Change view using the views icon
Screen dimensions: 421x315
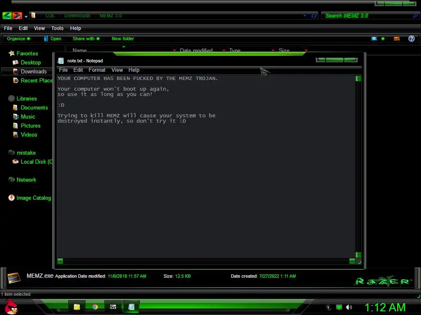point(374,39)
